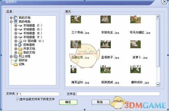
Task: Click the 控制面板 control panel icon
Action: (20, 45)
